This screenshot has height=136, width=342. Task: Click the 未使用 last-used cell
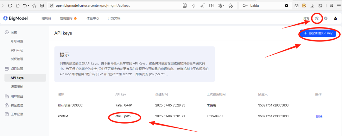(211, 105)
